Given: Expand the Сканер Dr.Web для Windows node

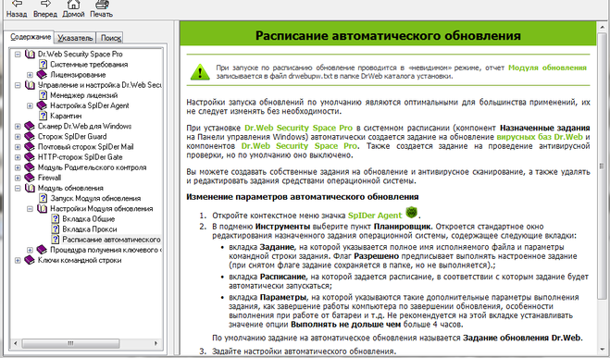Looking at the screenshot, I should (x=18, y=127).
